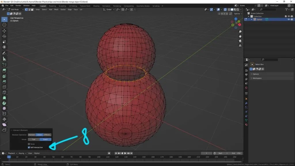Image resolution: width=295 pixels, height=166 pixels.
Task: Switch to edge select mode in the header
Action: click(29, 10)
